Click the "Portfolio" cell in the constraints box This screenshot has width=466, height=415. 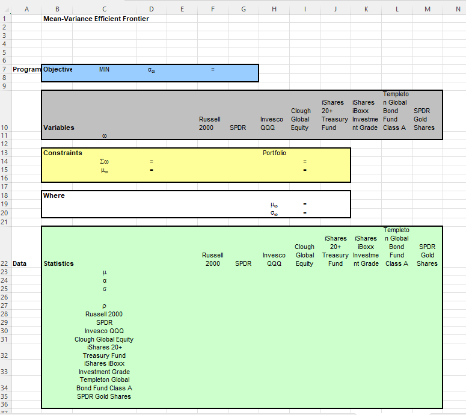coord(274,153)
